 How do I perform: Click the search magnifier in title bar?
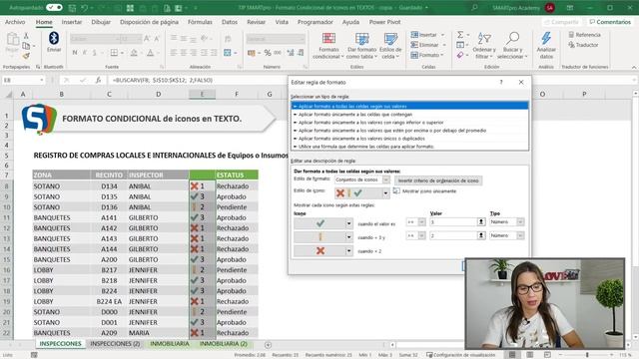[474, 7]
